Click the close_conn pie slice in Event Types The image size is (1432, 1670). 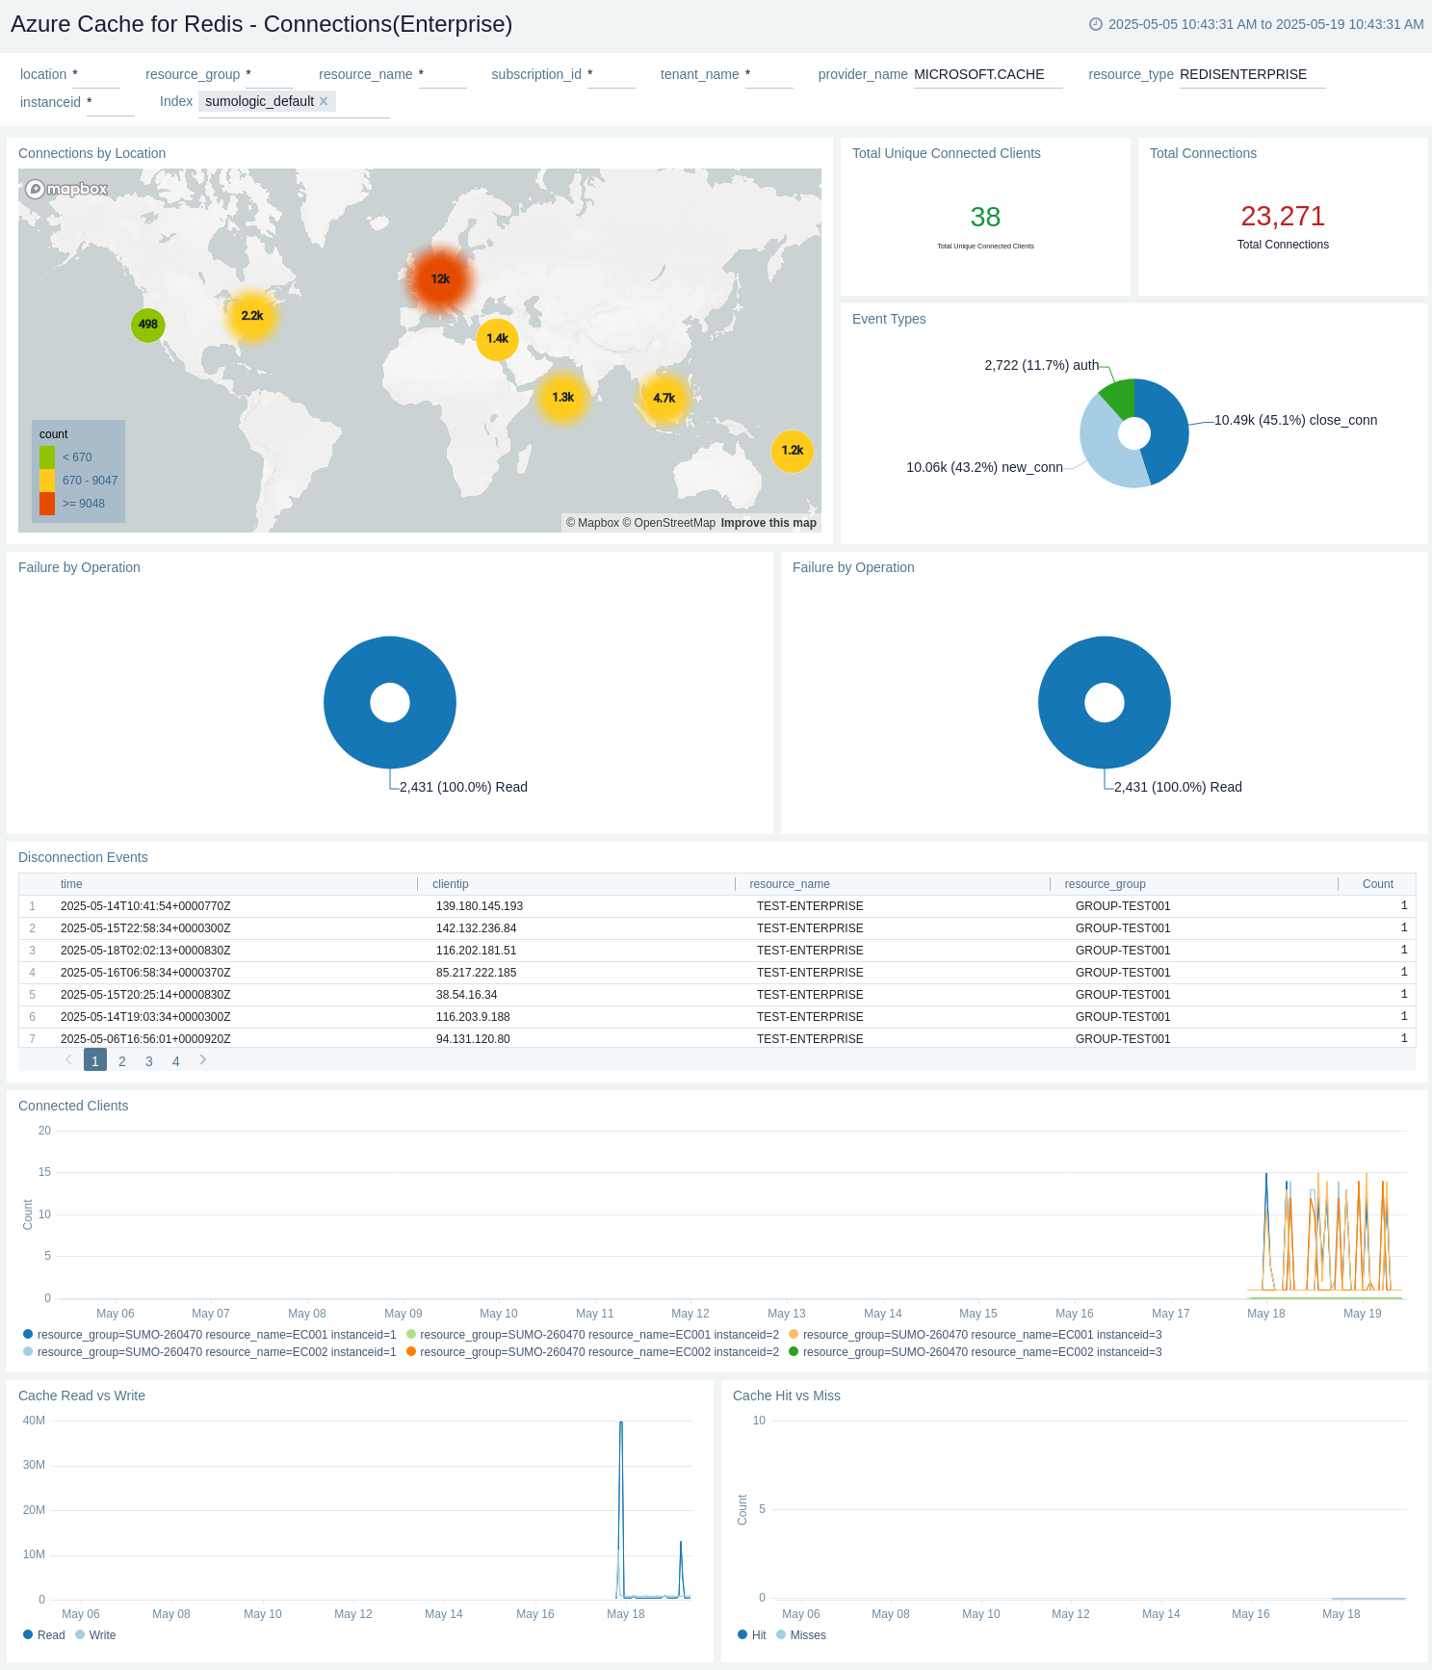point(1167,429)
